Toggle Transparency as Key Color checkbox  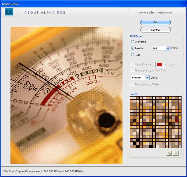[132, 70]
